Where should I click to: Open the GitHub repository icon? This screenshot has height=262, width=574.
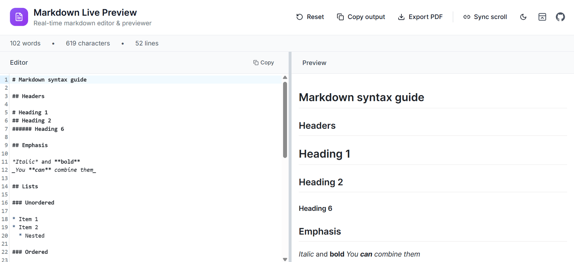pos(560,17)
